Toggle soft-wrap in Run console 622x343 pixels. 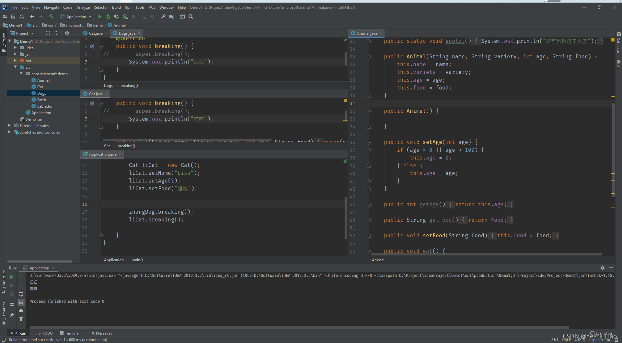21,294
